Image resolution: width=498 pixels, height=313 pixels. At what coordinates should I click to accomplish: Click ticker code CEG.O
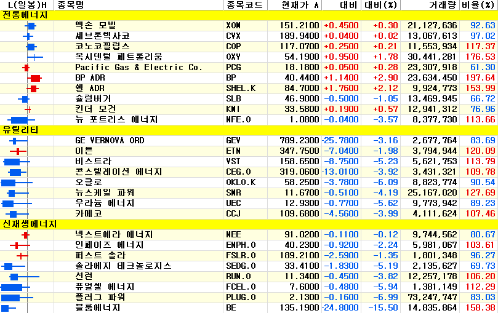[238, 172]
